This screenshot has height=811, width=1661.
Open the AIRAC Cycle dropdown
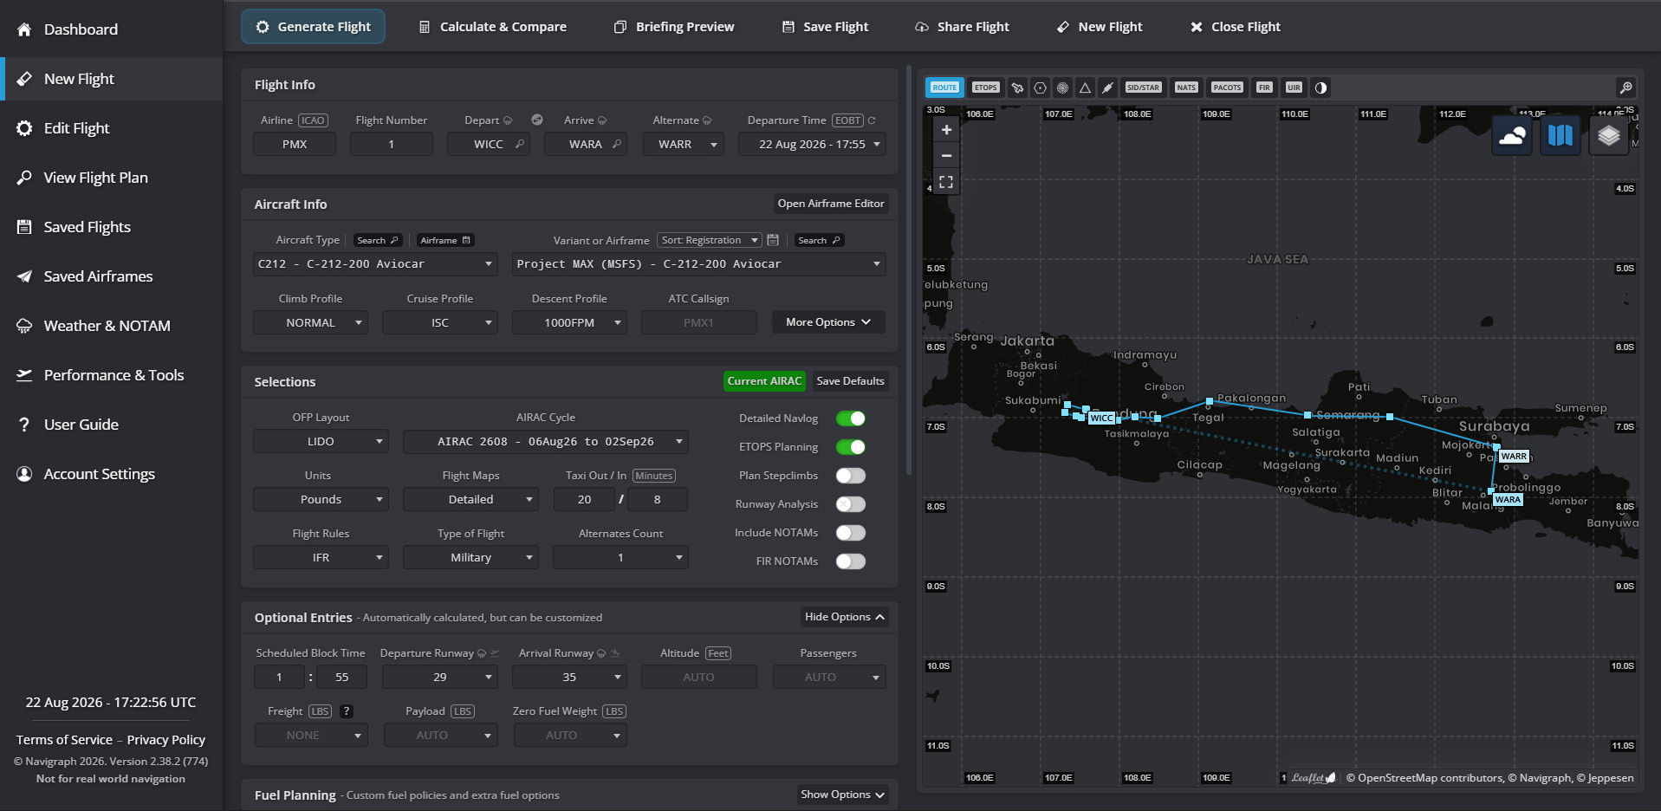(x=546, y=442)
